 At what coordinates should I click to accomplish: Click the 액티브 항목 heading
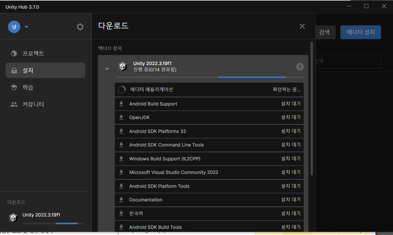coord(110,48)
